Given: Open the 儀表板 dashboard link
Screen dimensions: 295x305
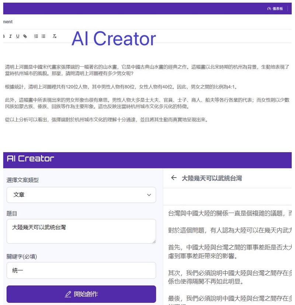Looking at the screenshot, I should click(x=275, y=8).
